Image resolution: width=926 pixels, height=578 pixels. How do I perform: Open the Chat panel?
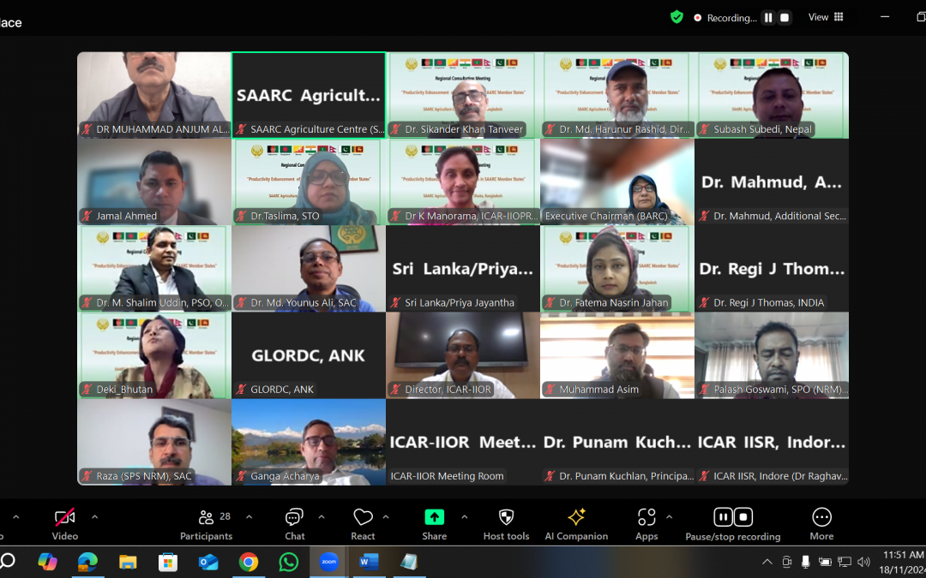tap(294, 523)
